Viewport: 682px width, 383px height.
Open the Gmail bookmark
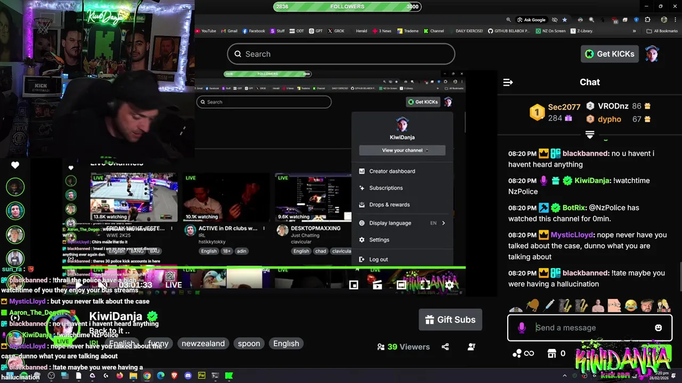click(229, 31)
